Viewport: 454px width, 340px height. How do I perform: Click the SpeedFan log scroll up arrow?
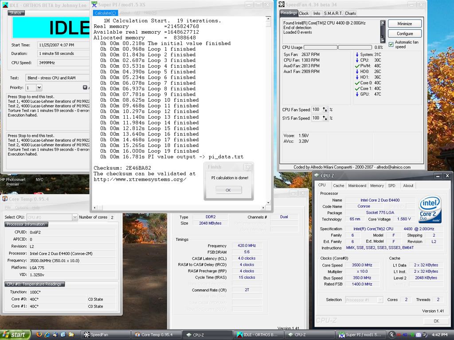click(383, 23)
